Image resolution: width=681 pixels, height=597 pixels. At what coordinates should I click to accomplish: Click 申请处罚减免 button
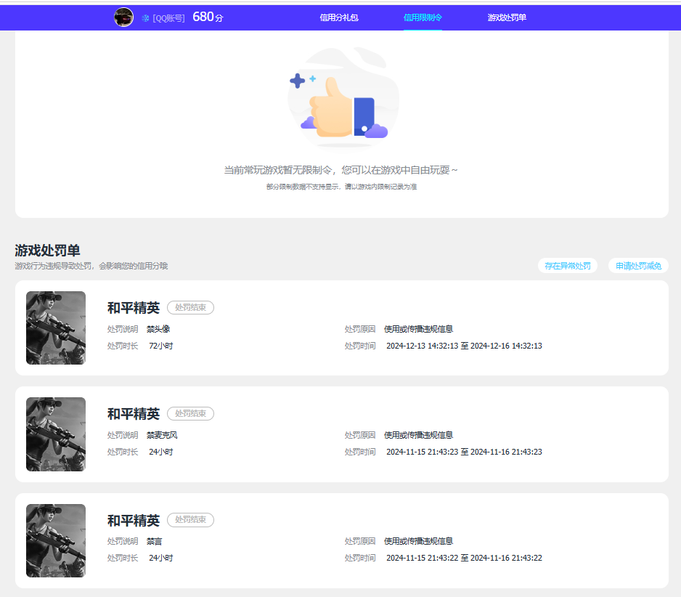638,266
